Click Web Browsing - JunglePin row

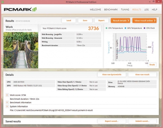click(71, 34)
